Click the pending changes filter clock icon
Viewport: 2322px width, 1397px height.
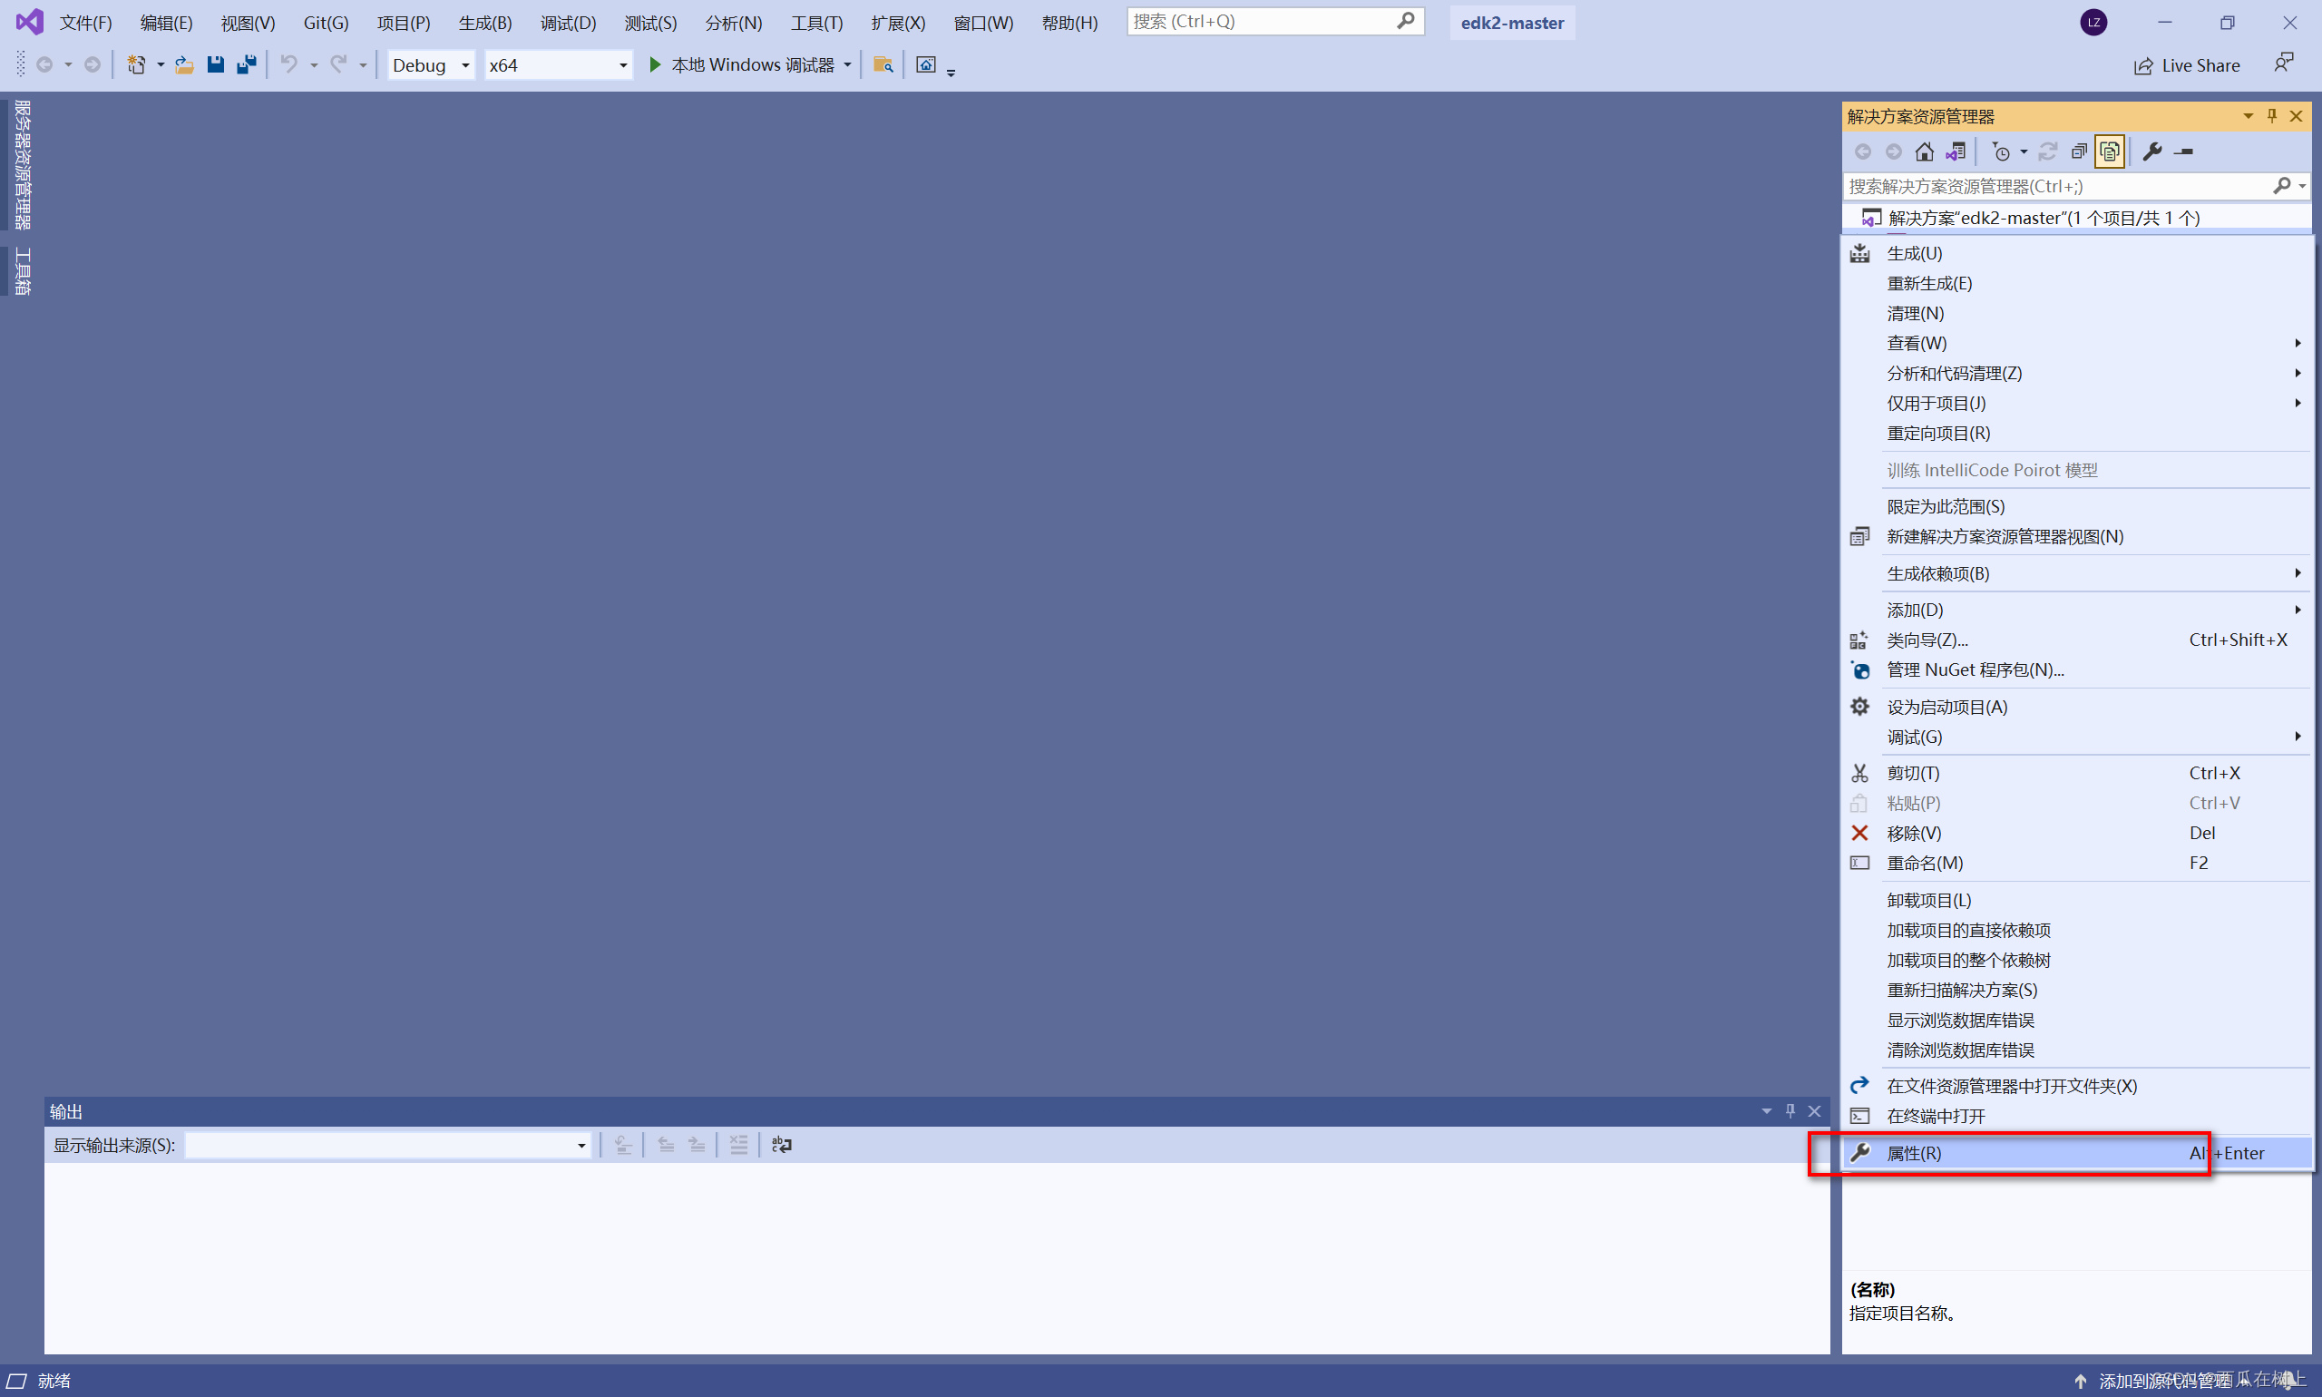tap(2001, 151)
